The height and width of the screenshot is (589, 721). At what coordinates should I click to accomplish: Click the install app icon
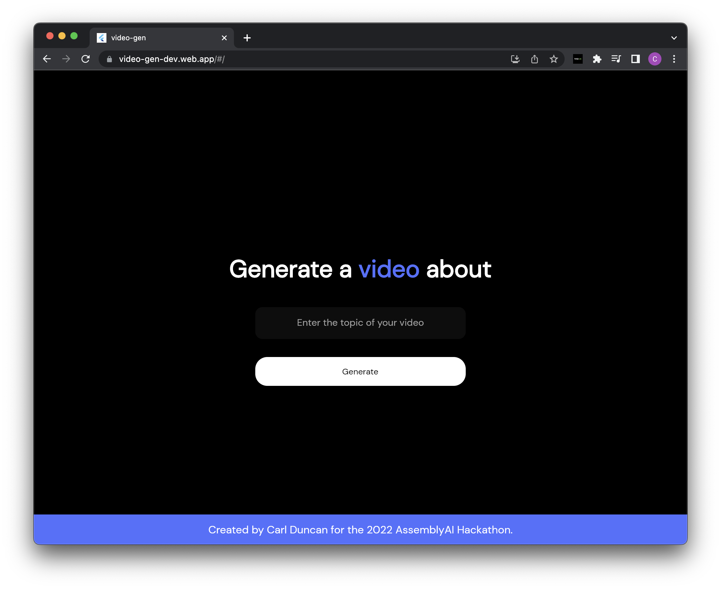515,59
